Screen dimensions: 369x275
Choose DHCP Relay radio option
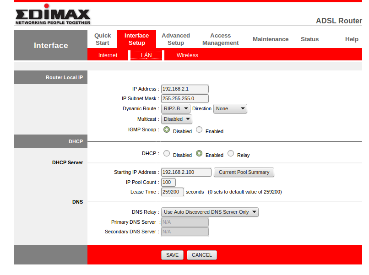[231, 154]
